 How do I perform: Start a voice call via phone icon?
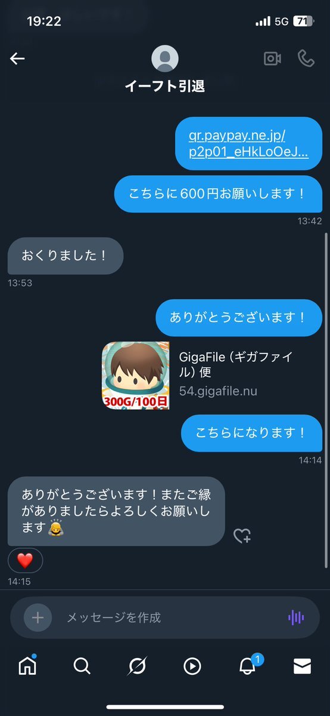306,59
